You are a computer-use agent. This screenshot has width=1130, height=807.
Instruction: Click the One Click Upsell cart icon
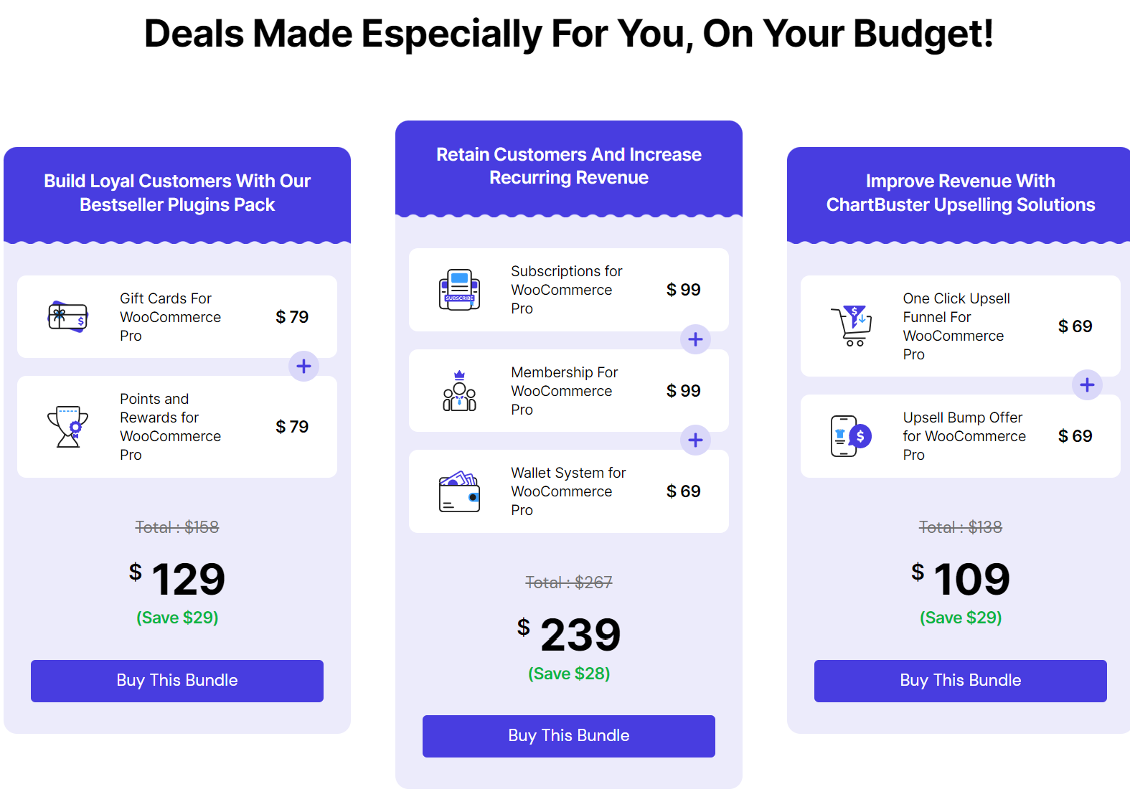(x=852, y=326)
